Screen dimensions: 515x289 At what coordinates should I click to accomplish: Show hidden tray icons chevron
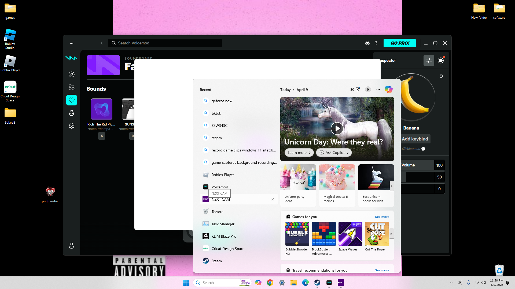[x=451, y=283]
